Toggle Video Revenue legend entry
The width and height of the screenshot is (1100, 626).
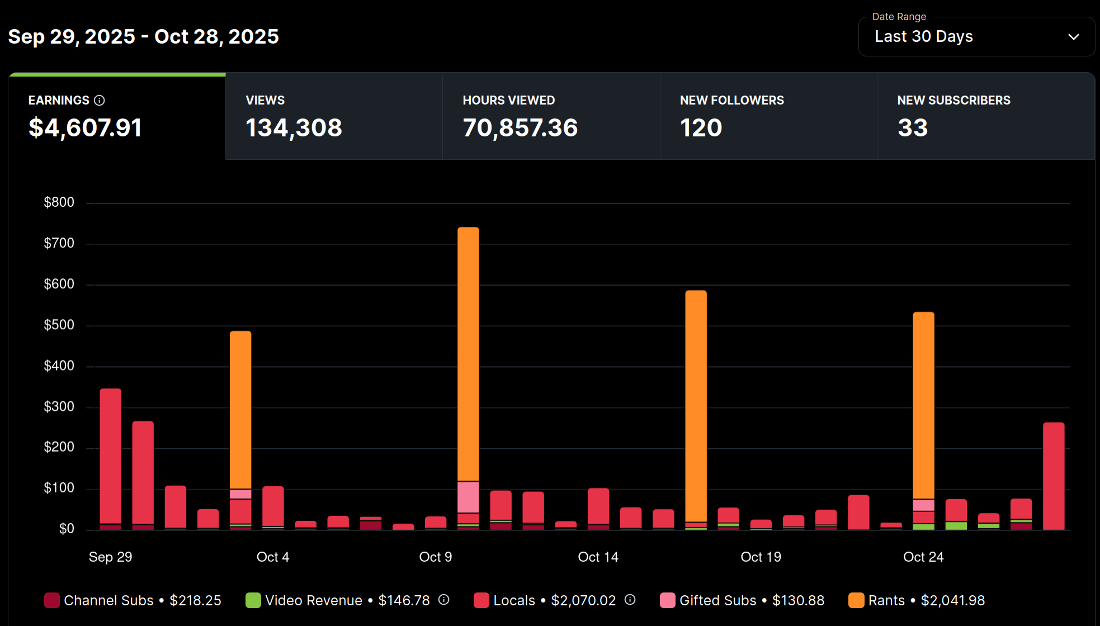tap(313, 600)
